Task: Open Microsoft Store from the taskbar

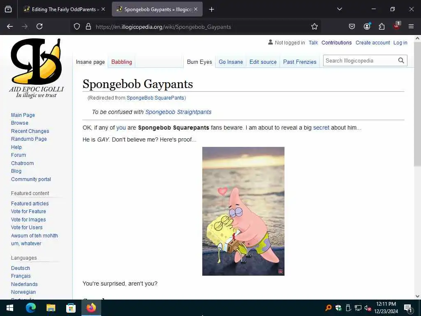Action: point(71,308)
